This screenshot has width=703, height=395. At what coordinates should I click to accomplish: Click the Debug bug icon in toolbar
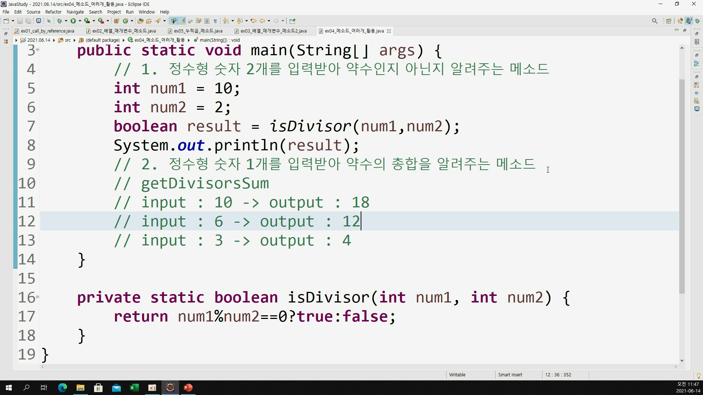(x=60, y=21)
